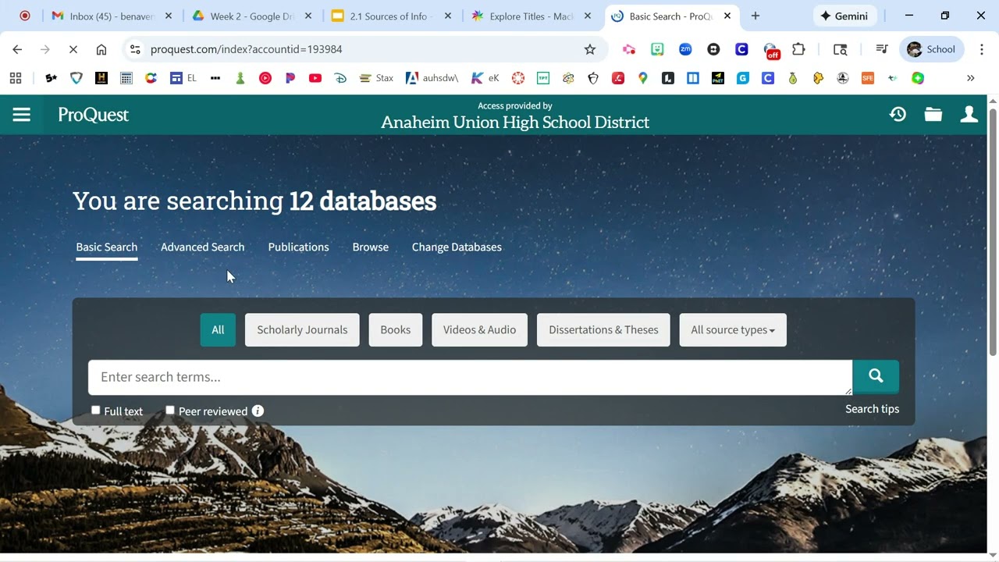This screenshot has width=999, height=562.
Task: Select the All source filter
Action: point(218,329)
